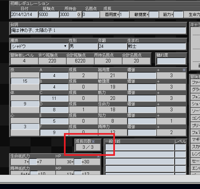Click the 所持金 field showing 3000
The width and height of the screenshot is (200, 189).
68,14
